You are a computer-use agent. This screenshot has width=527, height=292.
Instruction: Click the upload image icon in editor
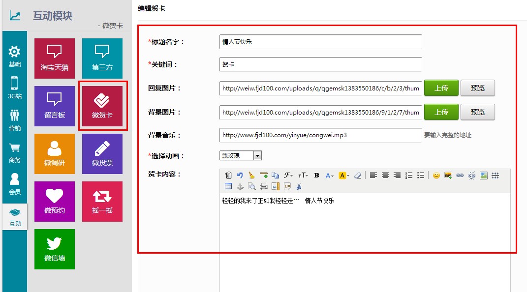point(448,175)
